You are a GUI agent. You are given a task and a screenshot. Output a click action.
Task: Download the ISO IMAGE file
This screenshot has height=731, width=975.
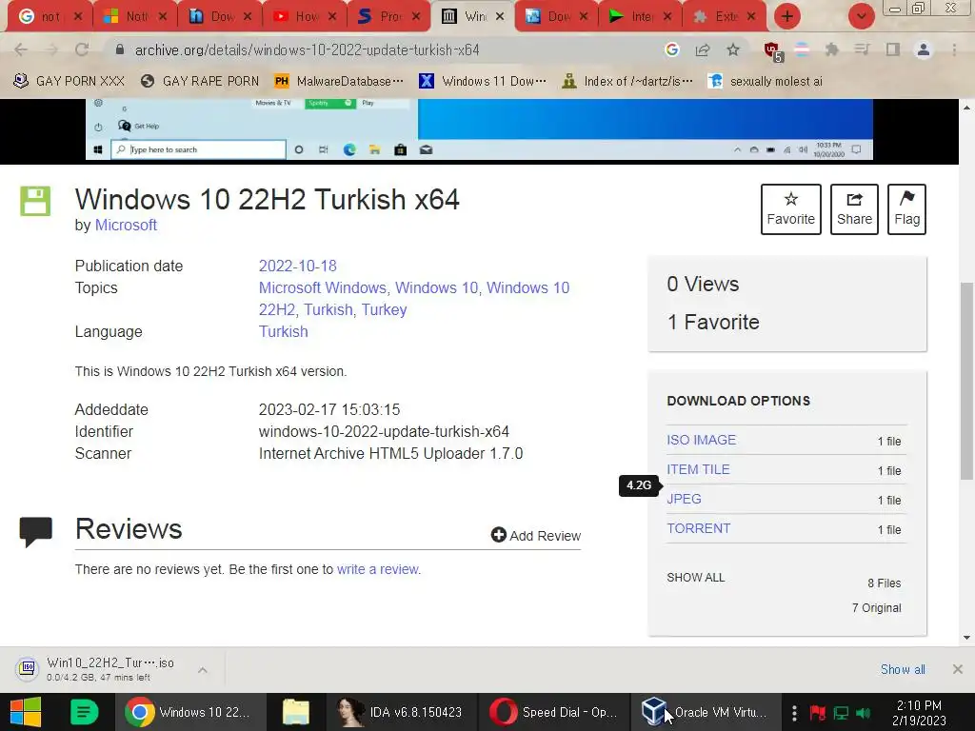702,440
